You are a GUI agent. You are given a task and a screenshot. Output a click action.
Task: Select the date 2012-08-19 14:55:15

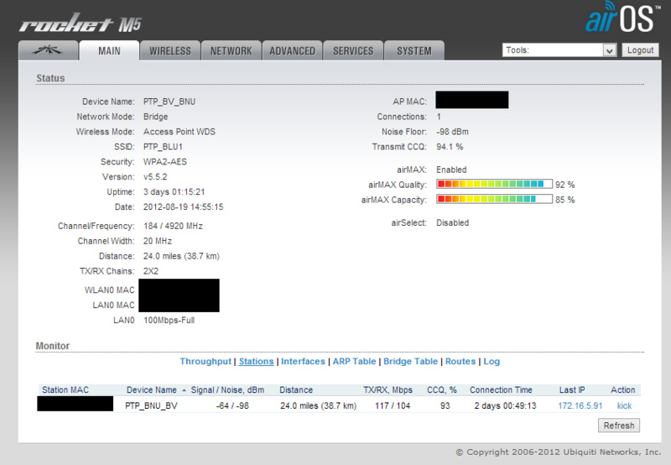(x=183, y=206)
